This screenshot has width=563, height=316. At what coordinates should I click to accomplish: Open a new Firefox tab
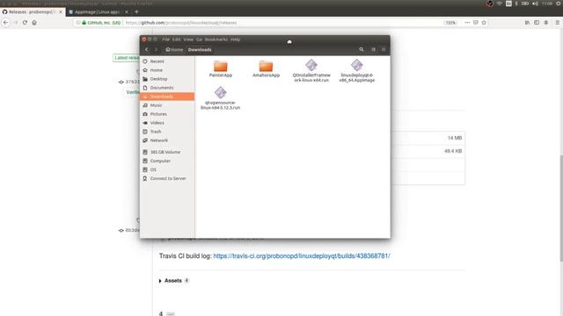coord(136,11)
